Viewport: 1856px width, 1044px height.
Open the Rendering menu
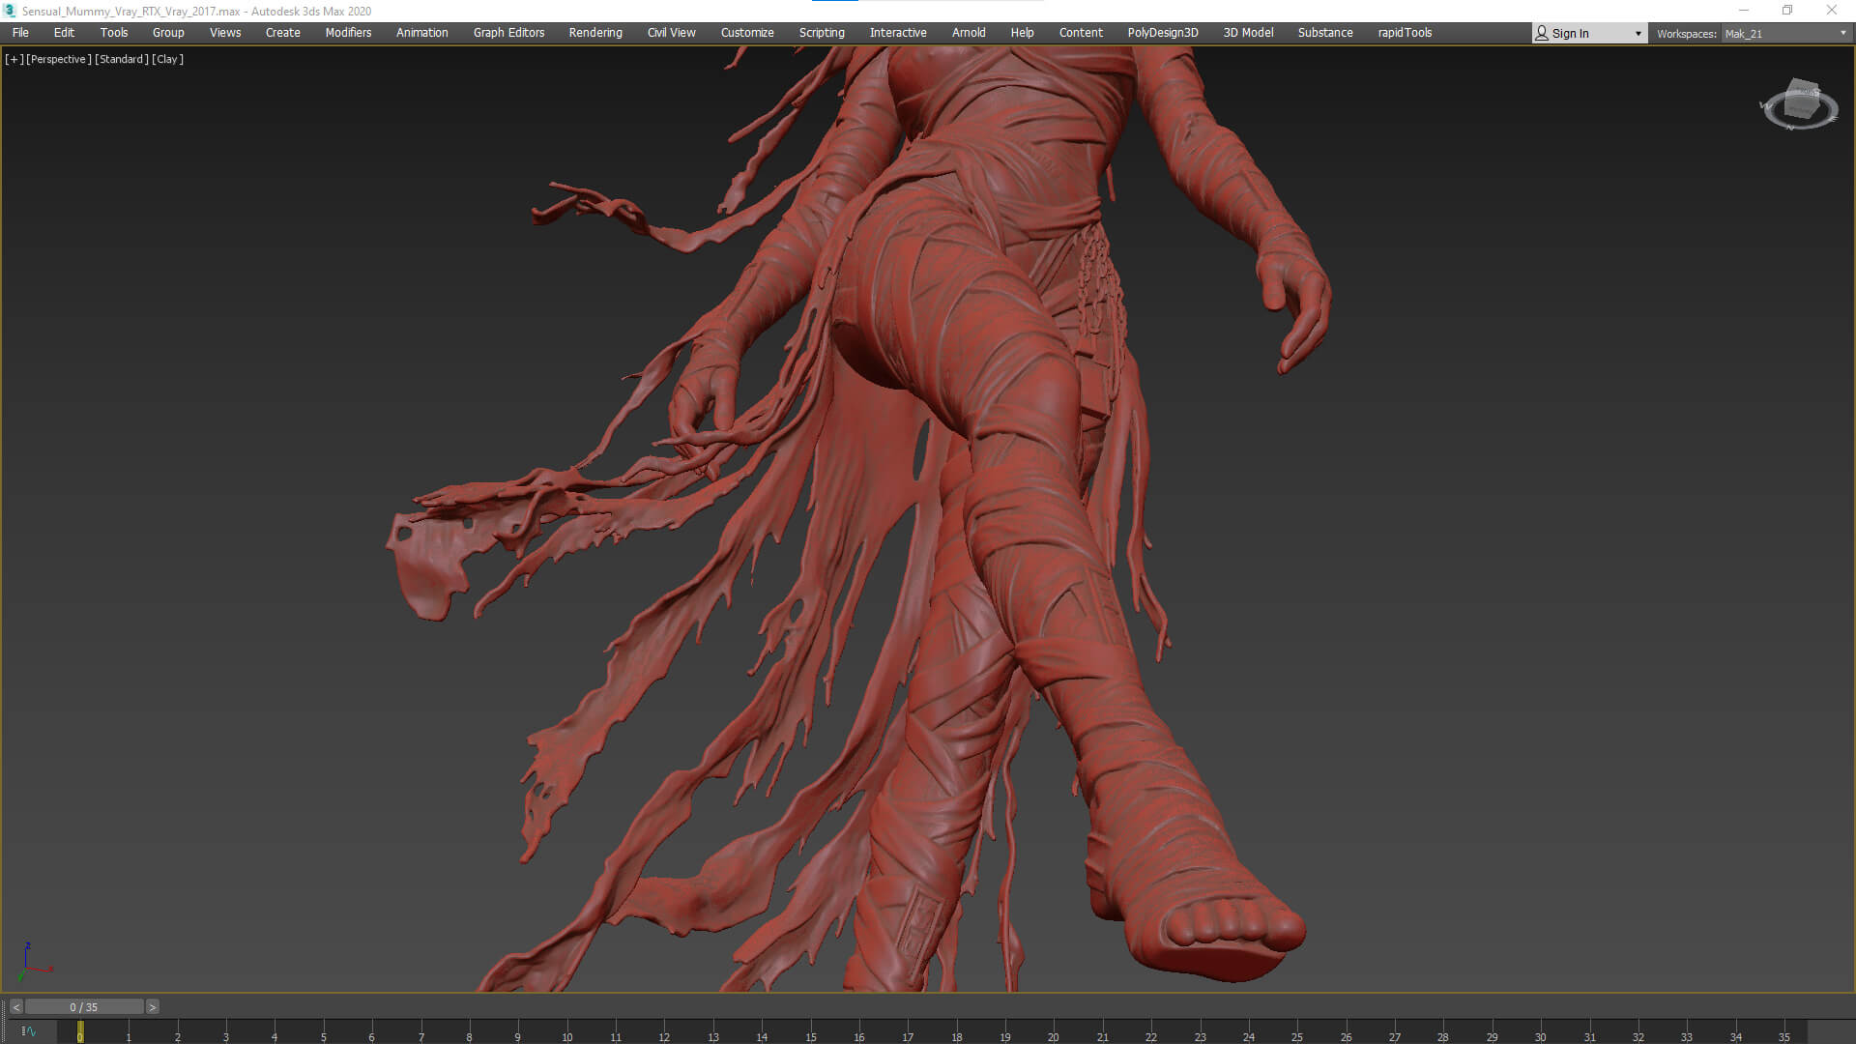coord(595,33)
